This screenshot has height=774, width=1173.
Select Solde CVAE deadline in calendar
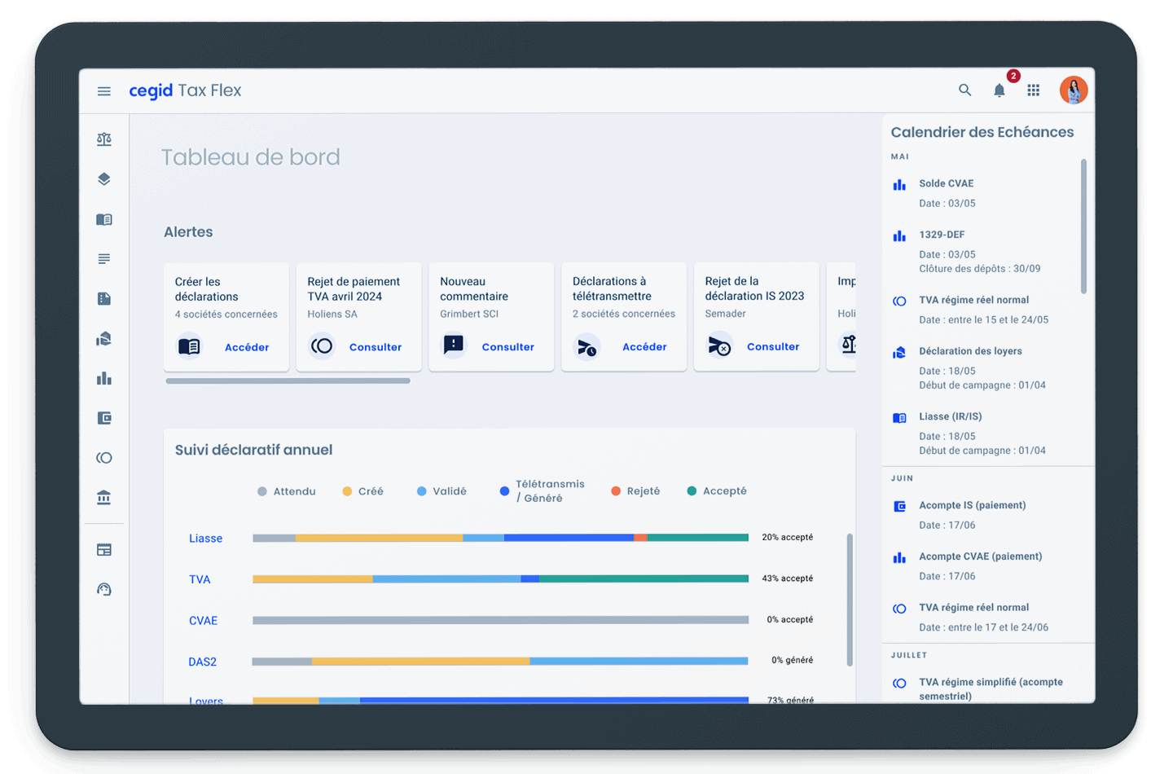946,183
